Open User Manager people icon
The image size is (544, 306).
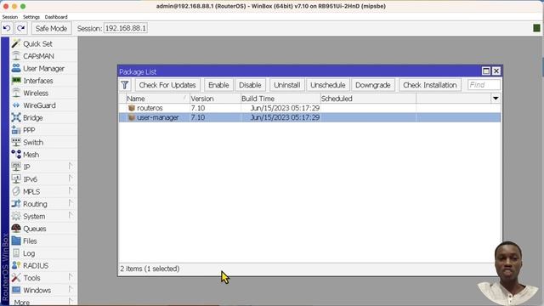[16, 68]
